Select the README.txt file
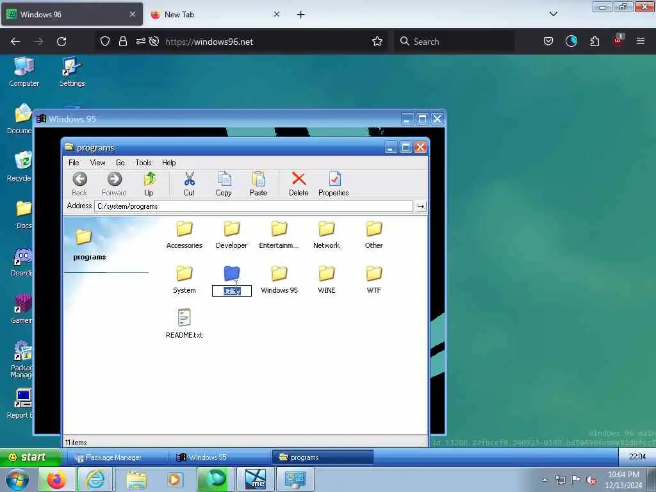 (184, 324)
